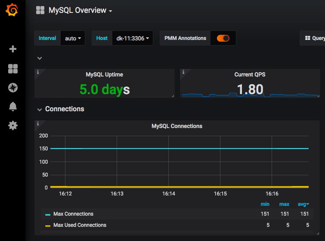Click the resize handle of MySQL Uptime panel
This screenshot has height=241, width=325.
point(173,96)
